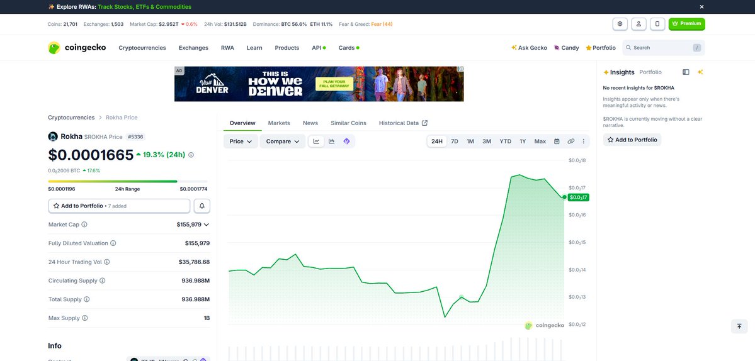Close the Explore RWAs banner
The image size is (755, 361).
pyautogui.click(x=701, y=7)
